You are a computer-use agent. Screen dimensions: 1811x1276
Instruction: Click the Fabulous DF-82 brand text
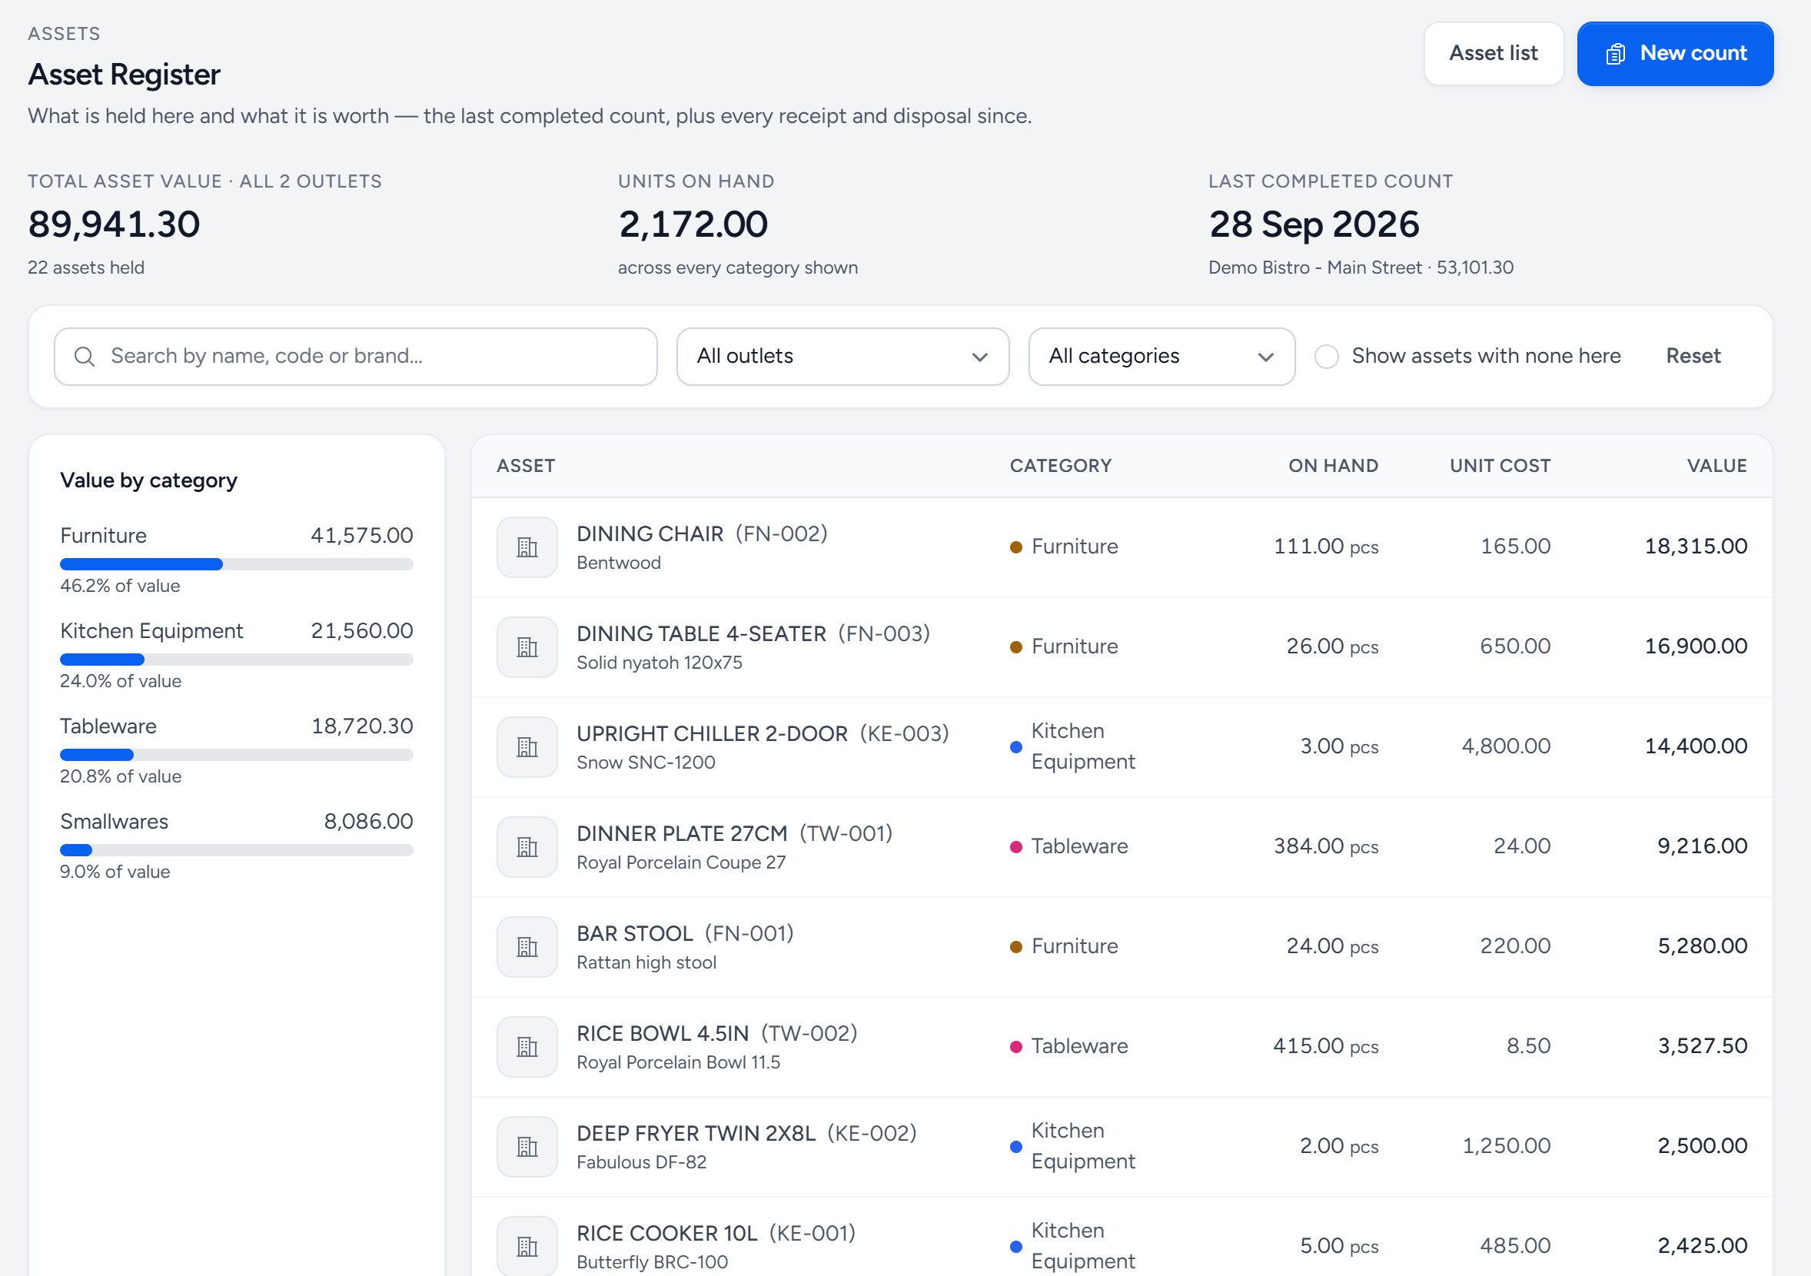[641, 1162]
